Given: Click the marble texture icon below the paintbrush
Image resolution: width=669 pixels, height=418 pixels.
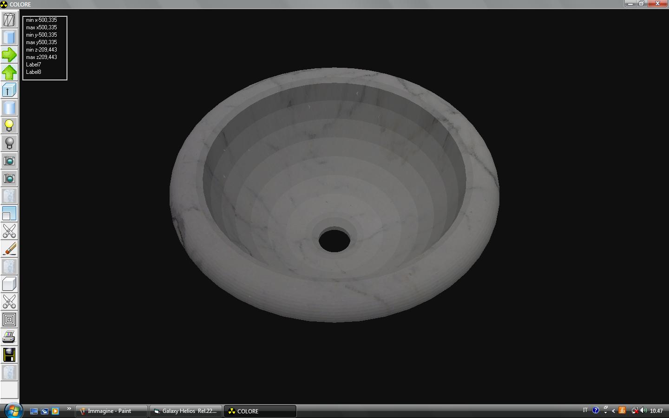Looking at the screenshot, I should (x=9, y=267).
